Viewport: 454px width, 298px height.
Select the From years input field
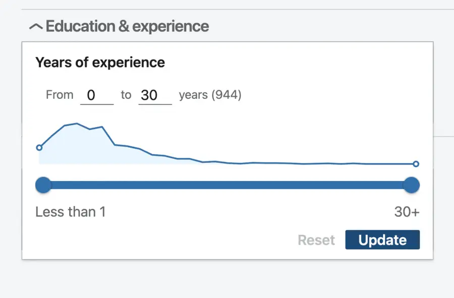(x=97, y=95)
